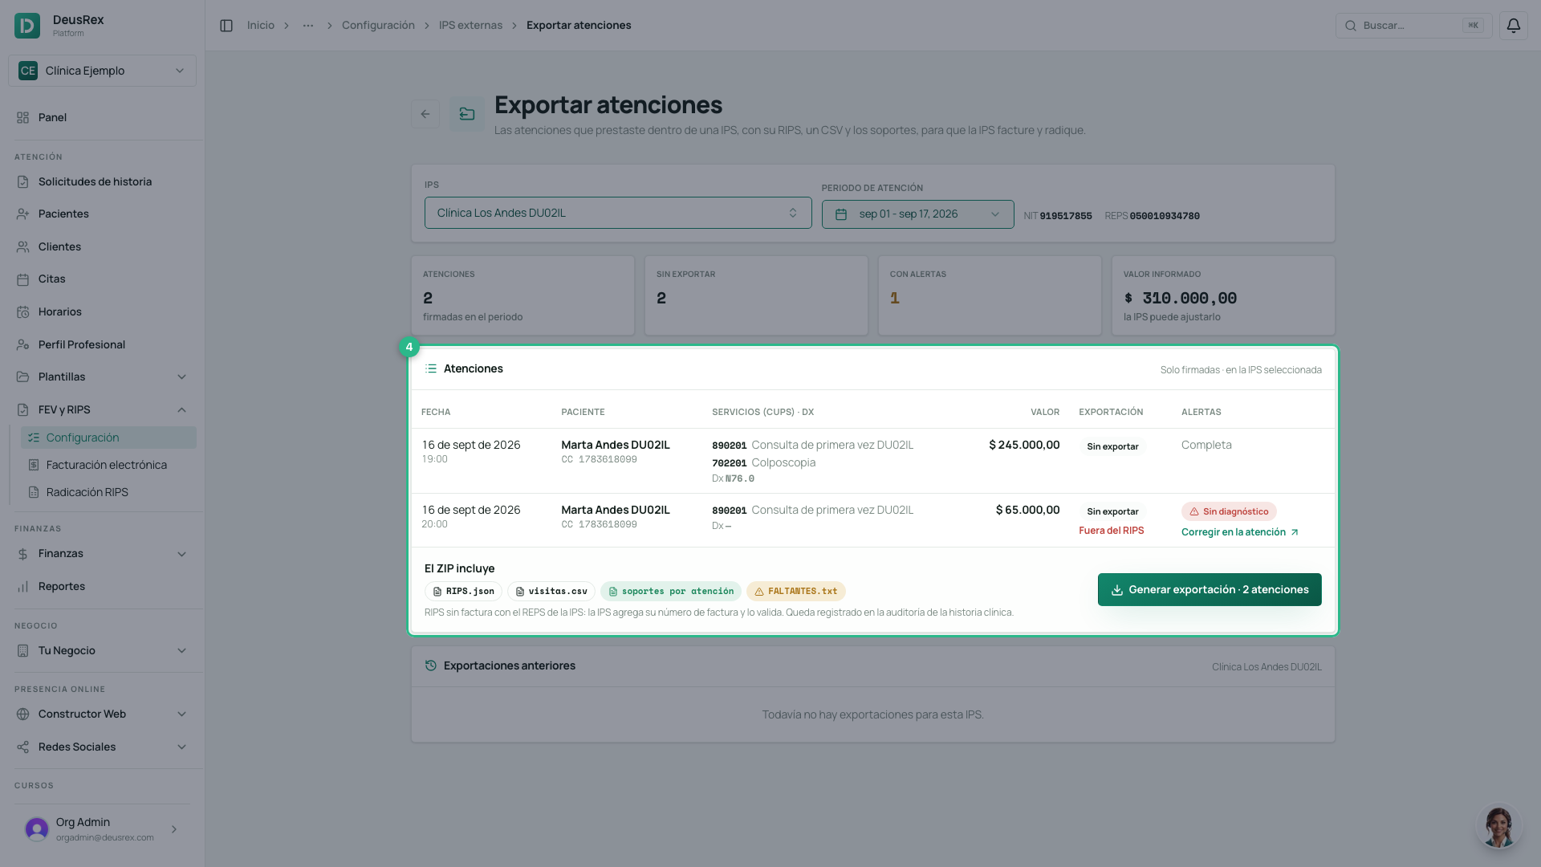Screen dimensions: 1541x867
Task: Expand Plantillas menu
Action: [102, 377]
